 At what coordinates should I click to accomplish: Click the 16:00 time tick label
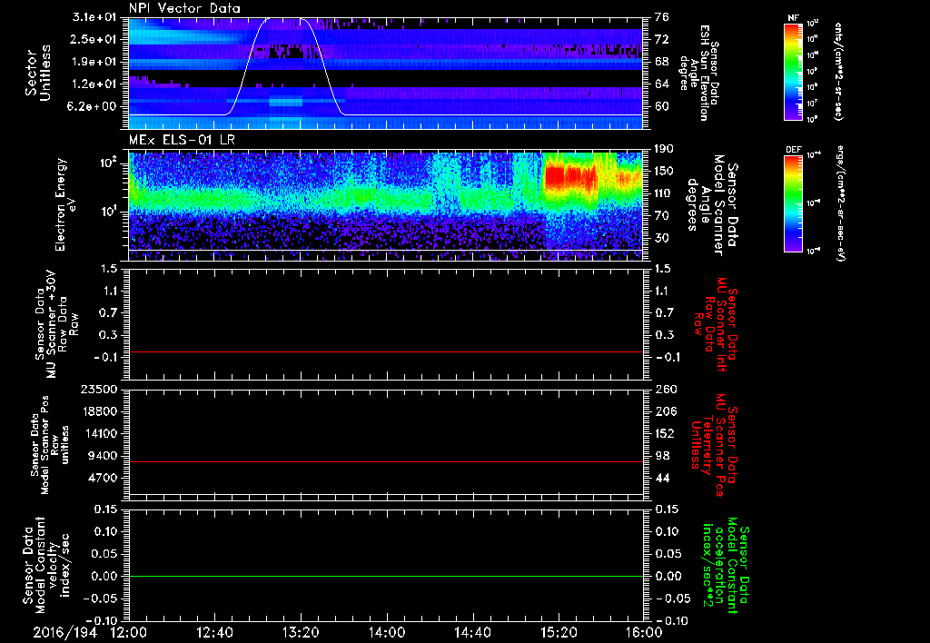(x=645, y=632)
